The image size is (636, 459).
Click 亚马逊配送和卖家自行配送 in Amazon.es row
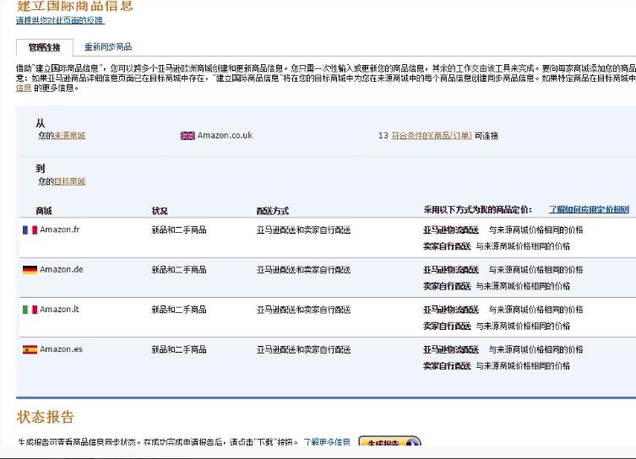tap(303, 349)
